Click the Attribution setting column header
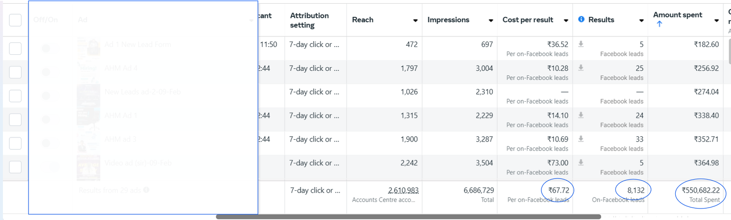This screenshot has height=220, width=731. (x=309, y=20)
